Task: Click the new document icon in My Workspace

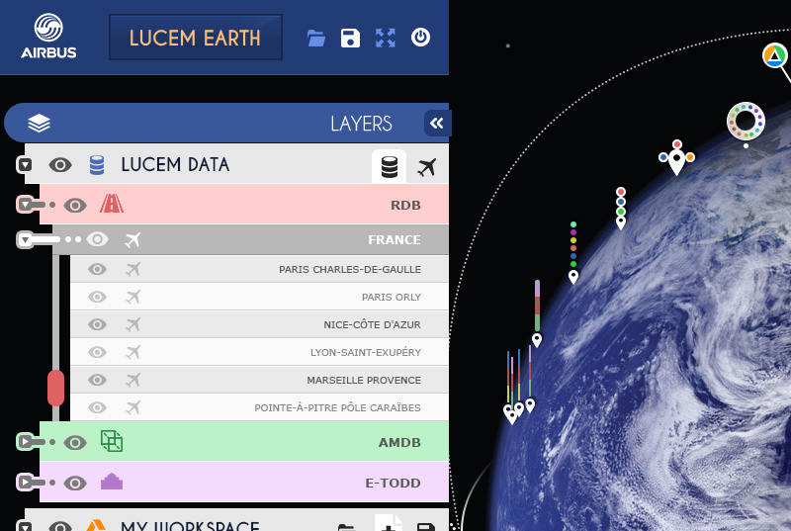Action: pyautogui.click(x=389, y=524)
